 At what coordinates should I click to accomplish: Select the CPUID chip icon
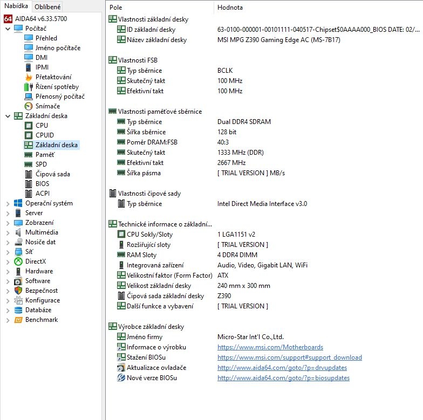tap(29, 135)
